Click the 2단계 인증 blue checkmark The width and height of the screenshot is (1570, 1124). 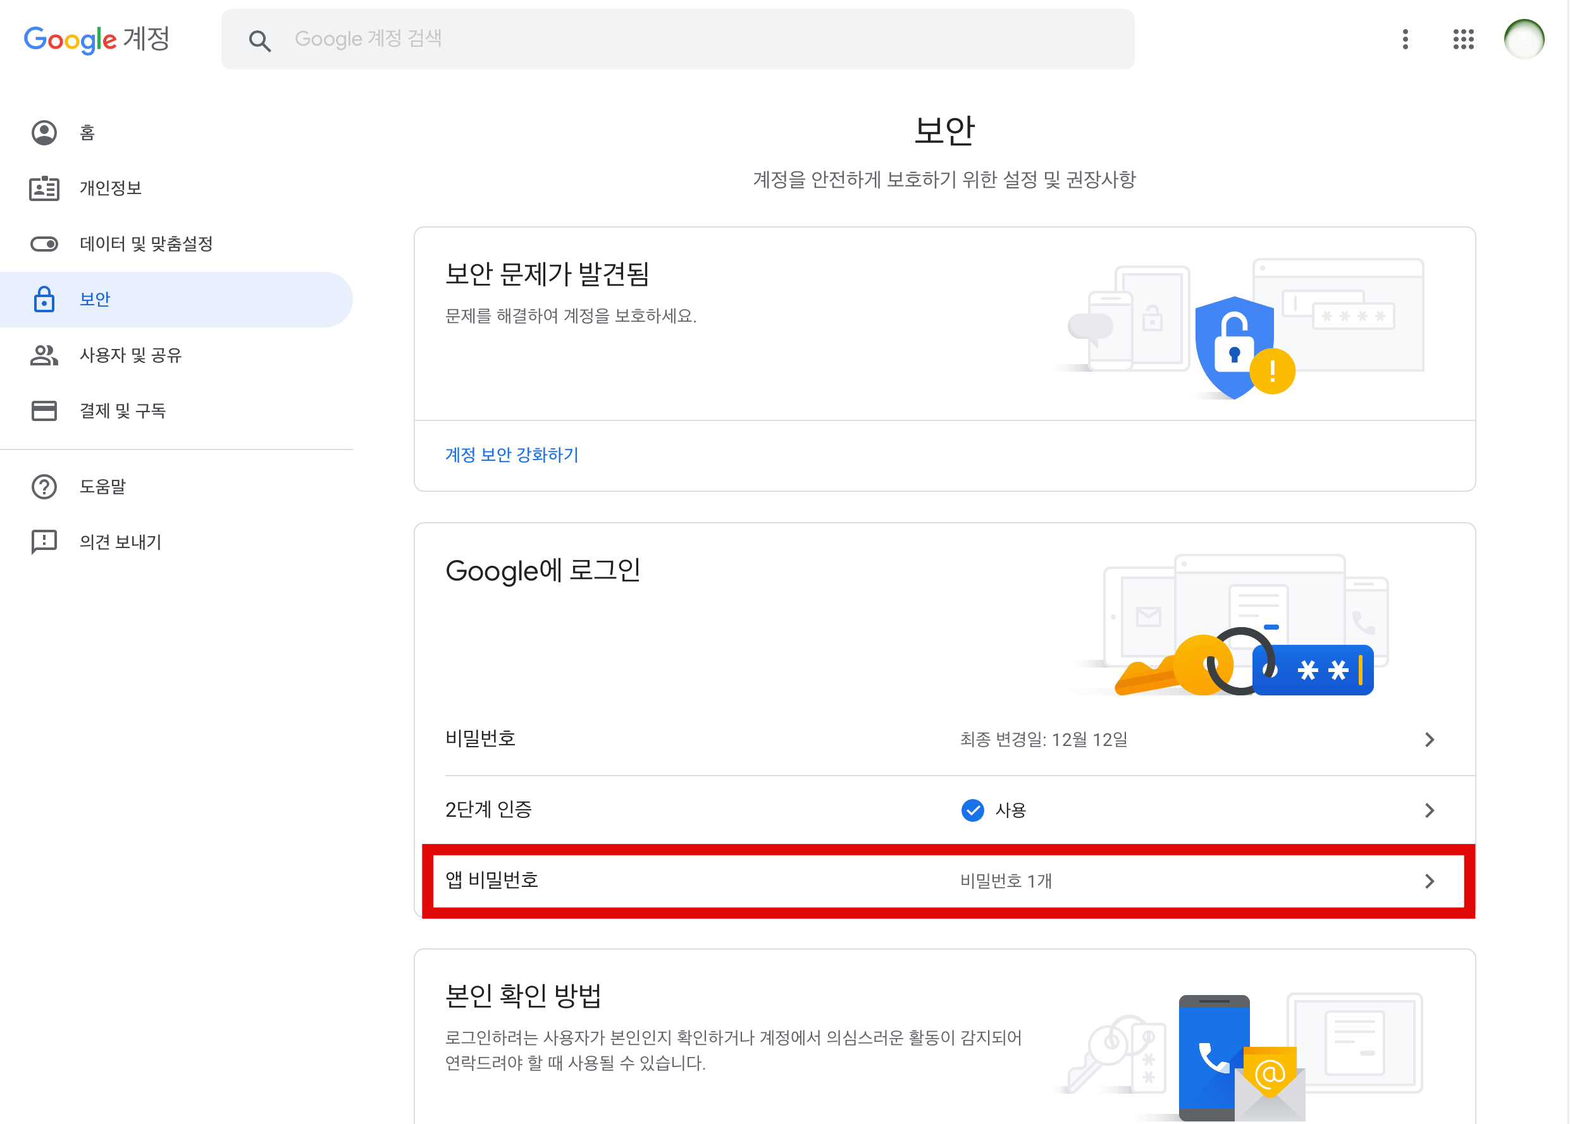pos(972,810)
